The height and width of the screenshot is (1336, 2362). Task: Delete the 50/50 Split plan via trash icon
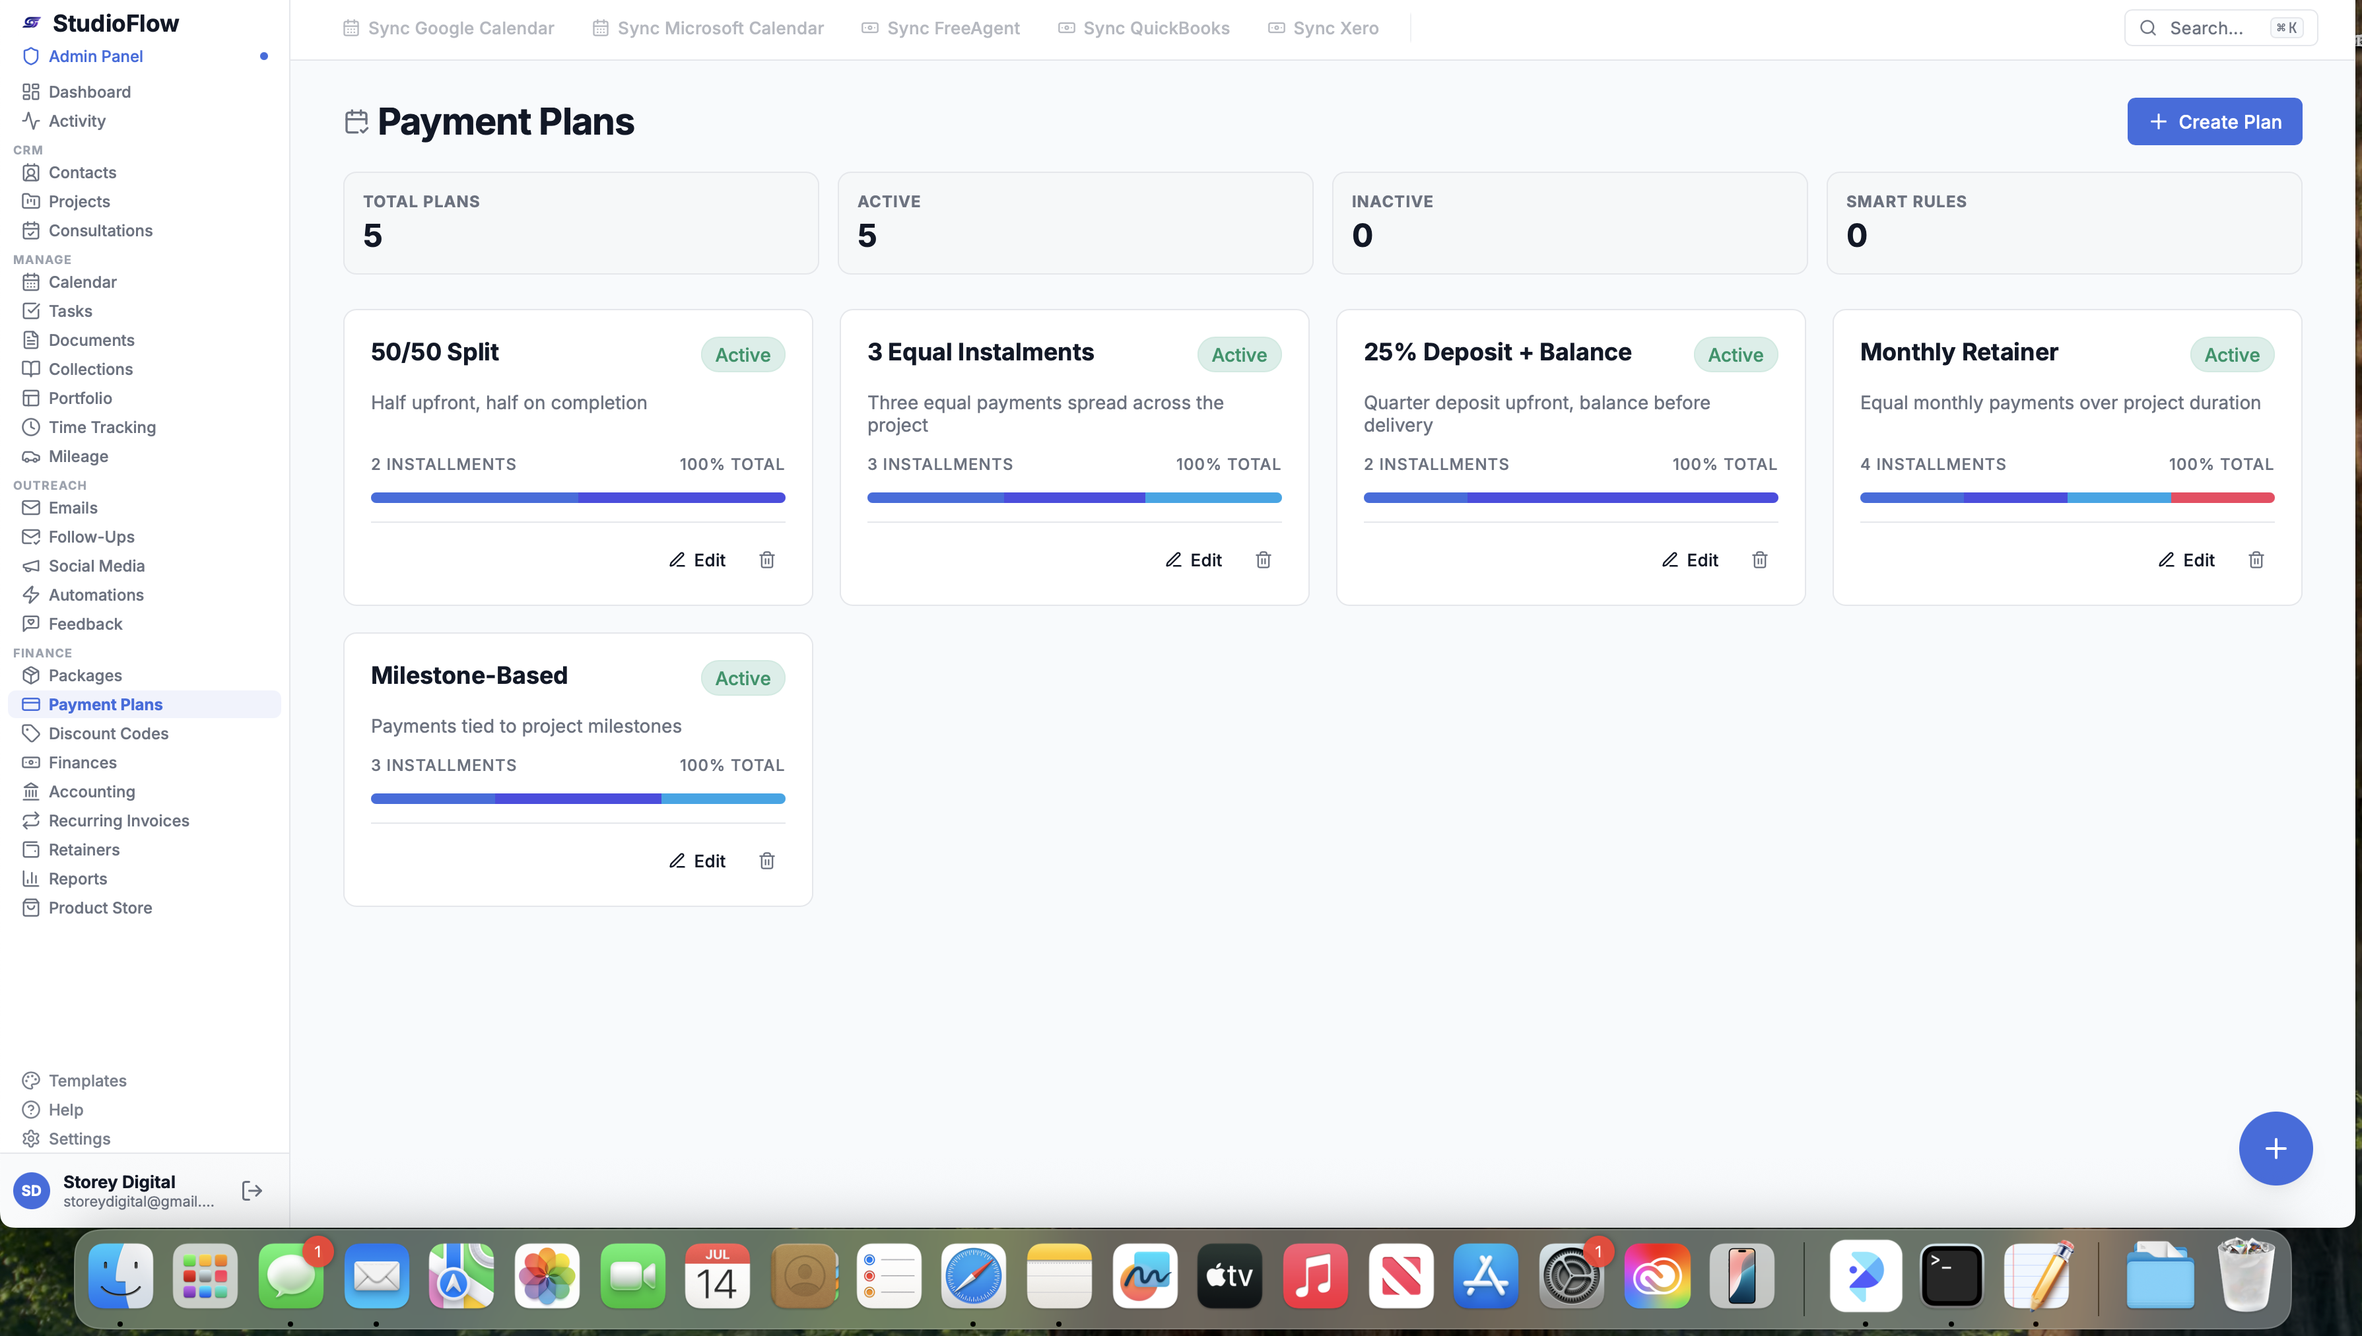click(767, 560)
